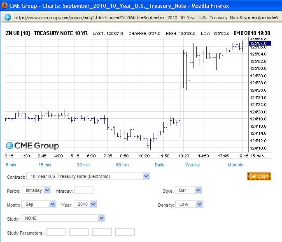Click the 8/10/2010 19:30 timestamp
Viewport: 282px width, 242px height.
(x=252, y=33)
